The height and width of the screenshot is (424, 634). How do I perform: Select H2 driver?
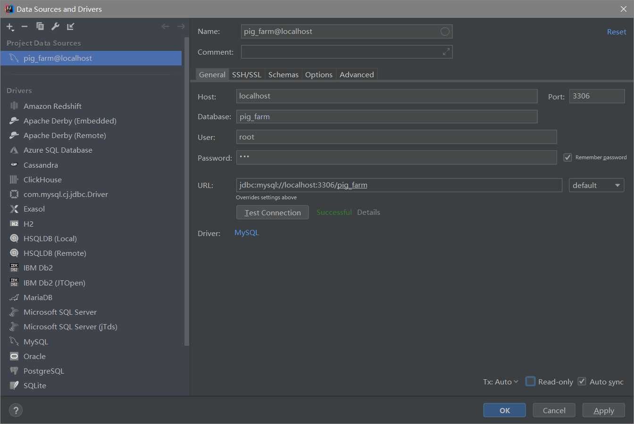point(91,224)
